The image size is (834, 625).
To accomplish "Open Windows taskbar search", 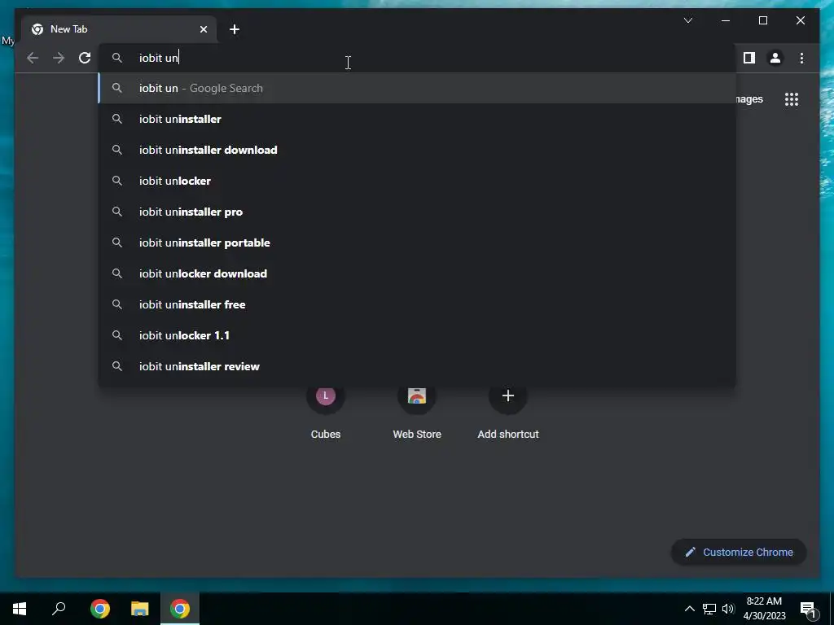I will click(x=59, y=609).
